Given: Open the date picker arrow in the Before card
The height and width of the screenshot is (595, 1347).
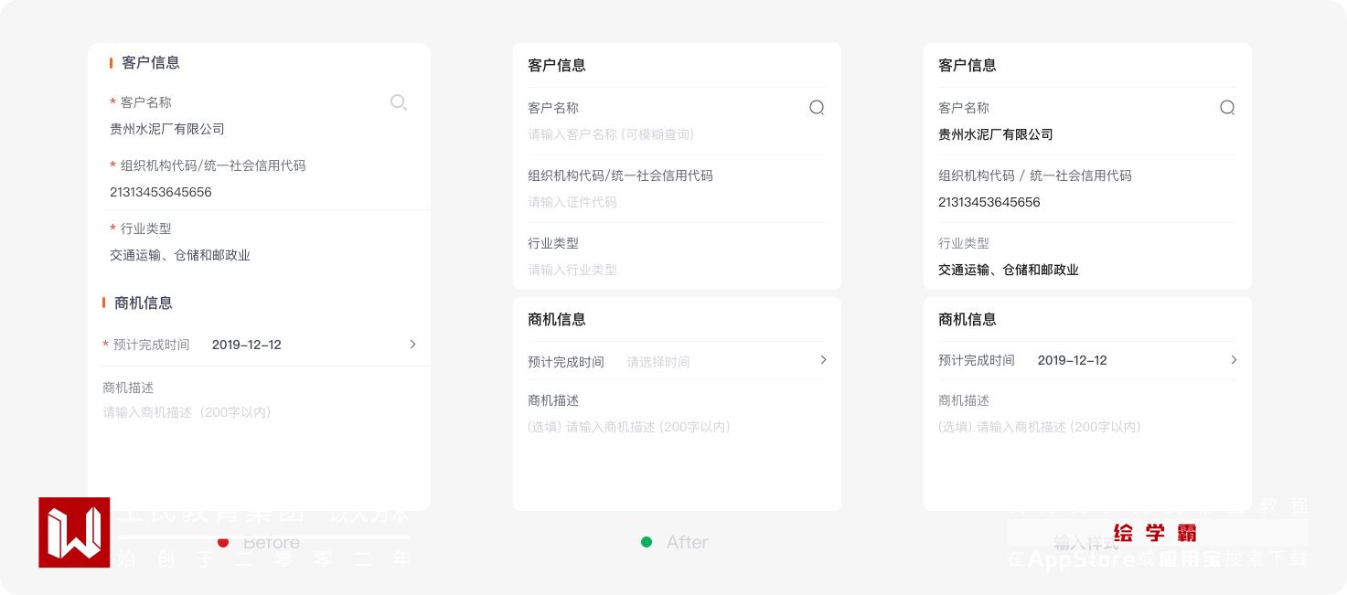Looking at the screenshot, I should tap(412, 345).
